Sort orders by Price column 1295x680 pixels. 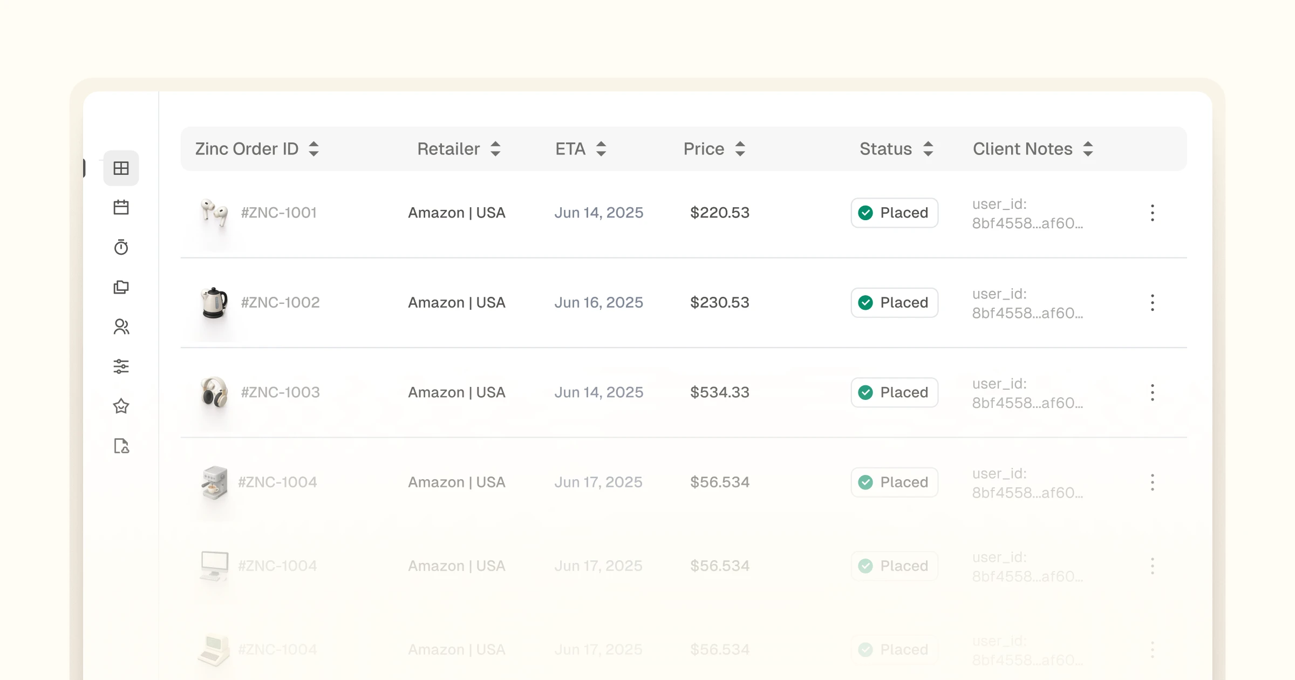point(740,149)
